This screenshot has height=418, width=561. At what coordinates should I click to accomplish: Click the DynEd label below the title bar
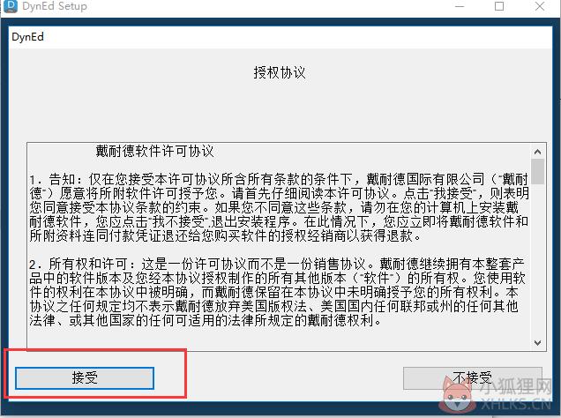pos(27,36)
